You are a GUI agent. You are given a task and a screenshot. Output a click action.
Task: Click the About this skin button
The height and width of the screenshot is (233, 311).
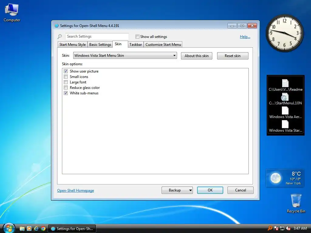(197, 56)
